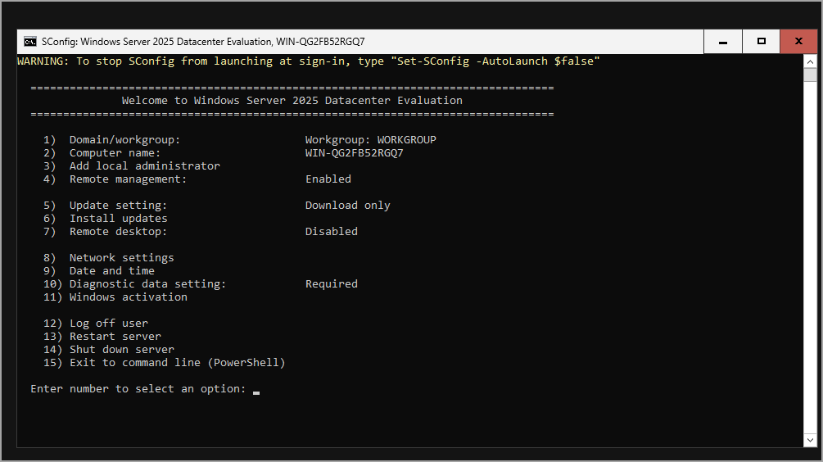
Task: Minimize the SConfig window
Action: click(x=723, y=42)
